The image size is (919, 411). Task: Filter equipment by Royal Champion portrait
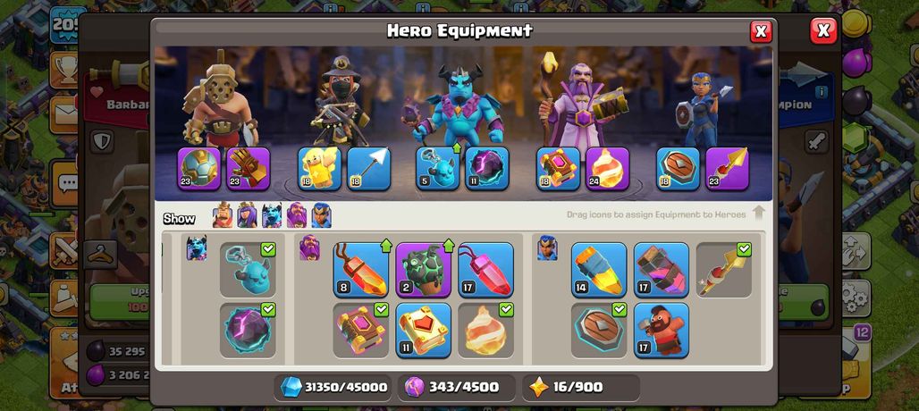[x=321, y=215]
